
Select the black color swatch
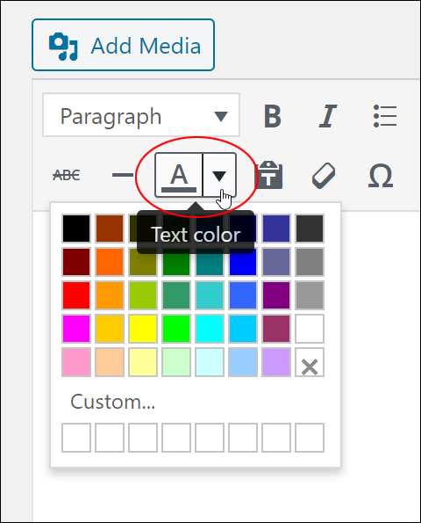(x=76, y=229)
